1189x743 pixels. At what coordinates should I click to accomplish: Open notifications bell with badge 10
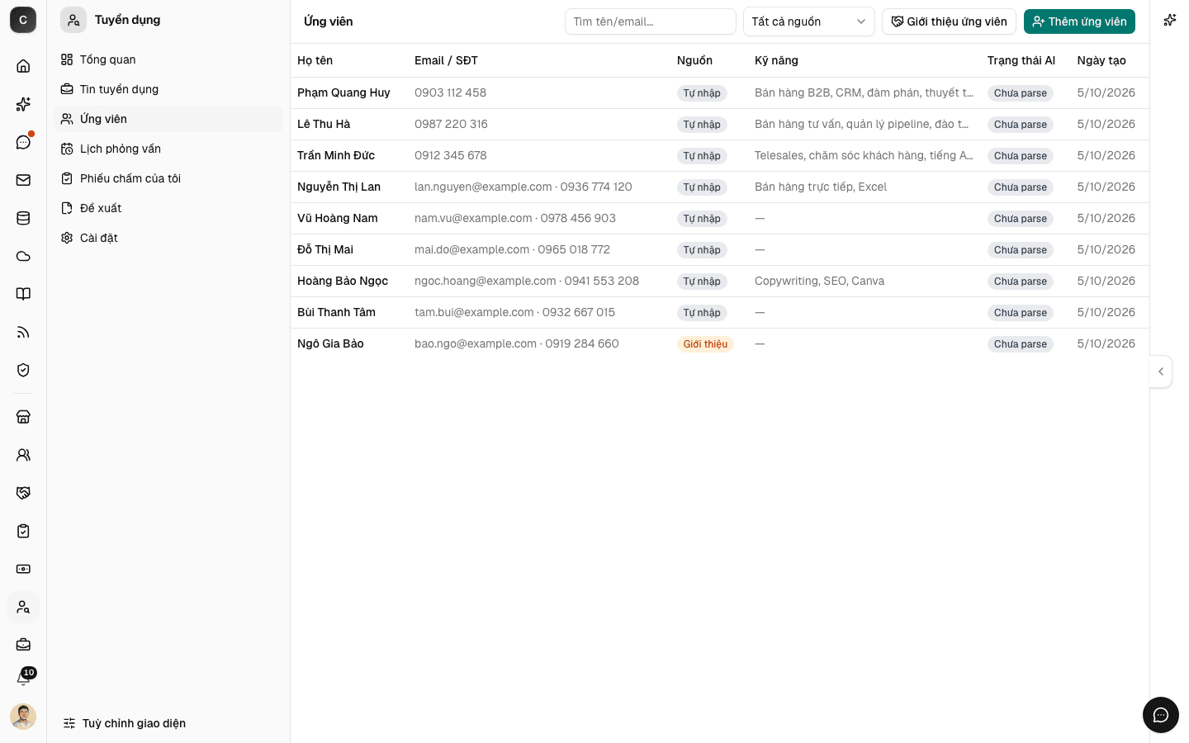[x=23, y=678]
